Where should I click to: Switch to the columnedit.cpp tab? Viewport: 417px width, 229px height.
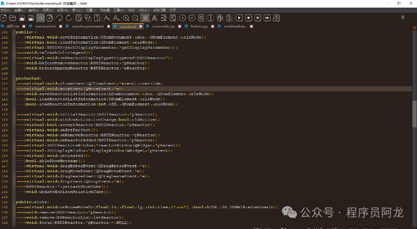[163, 26]
